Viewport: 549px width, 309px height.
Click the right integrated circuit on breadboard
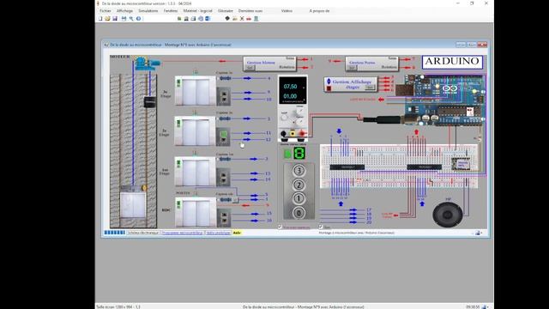(x=425, y=167)
